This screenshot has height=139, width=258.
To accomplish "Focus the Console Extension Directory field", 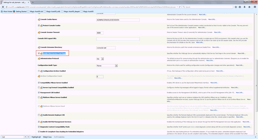I will coord(106,48).
